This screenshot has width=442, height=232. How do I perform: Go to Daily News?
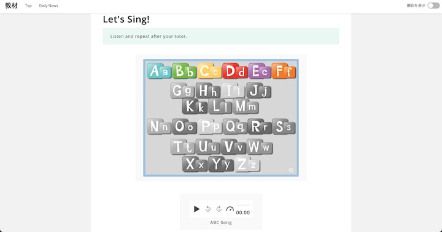pos(48,6)
